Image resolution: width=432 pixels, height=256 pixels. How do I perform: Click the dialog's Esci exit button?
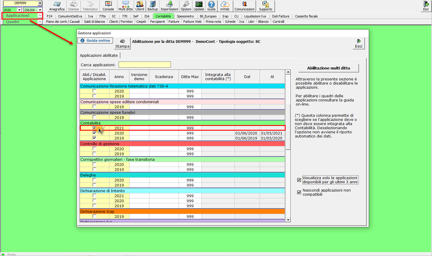pos(359,43)
